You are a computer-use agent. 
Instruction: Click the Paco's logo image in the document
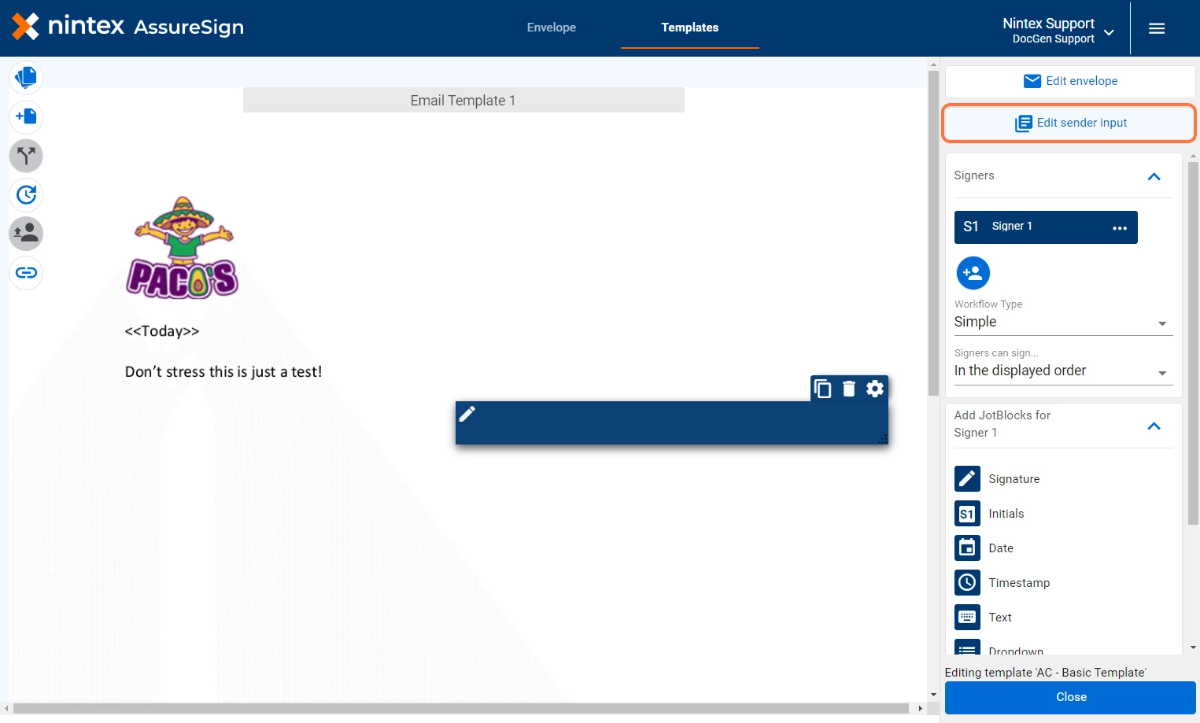(183, 248)
